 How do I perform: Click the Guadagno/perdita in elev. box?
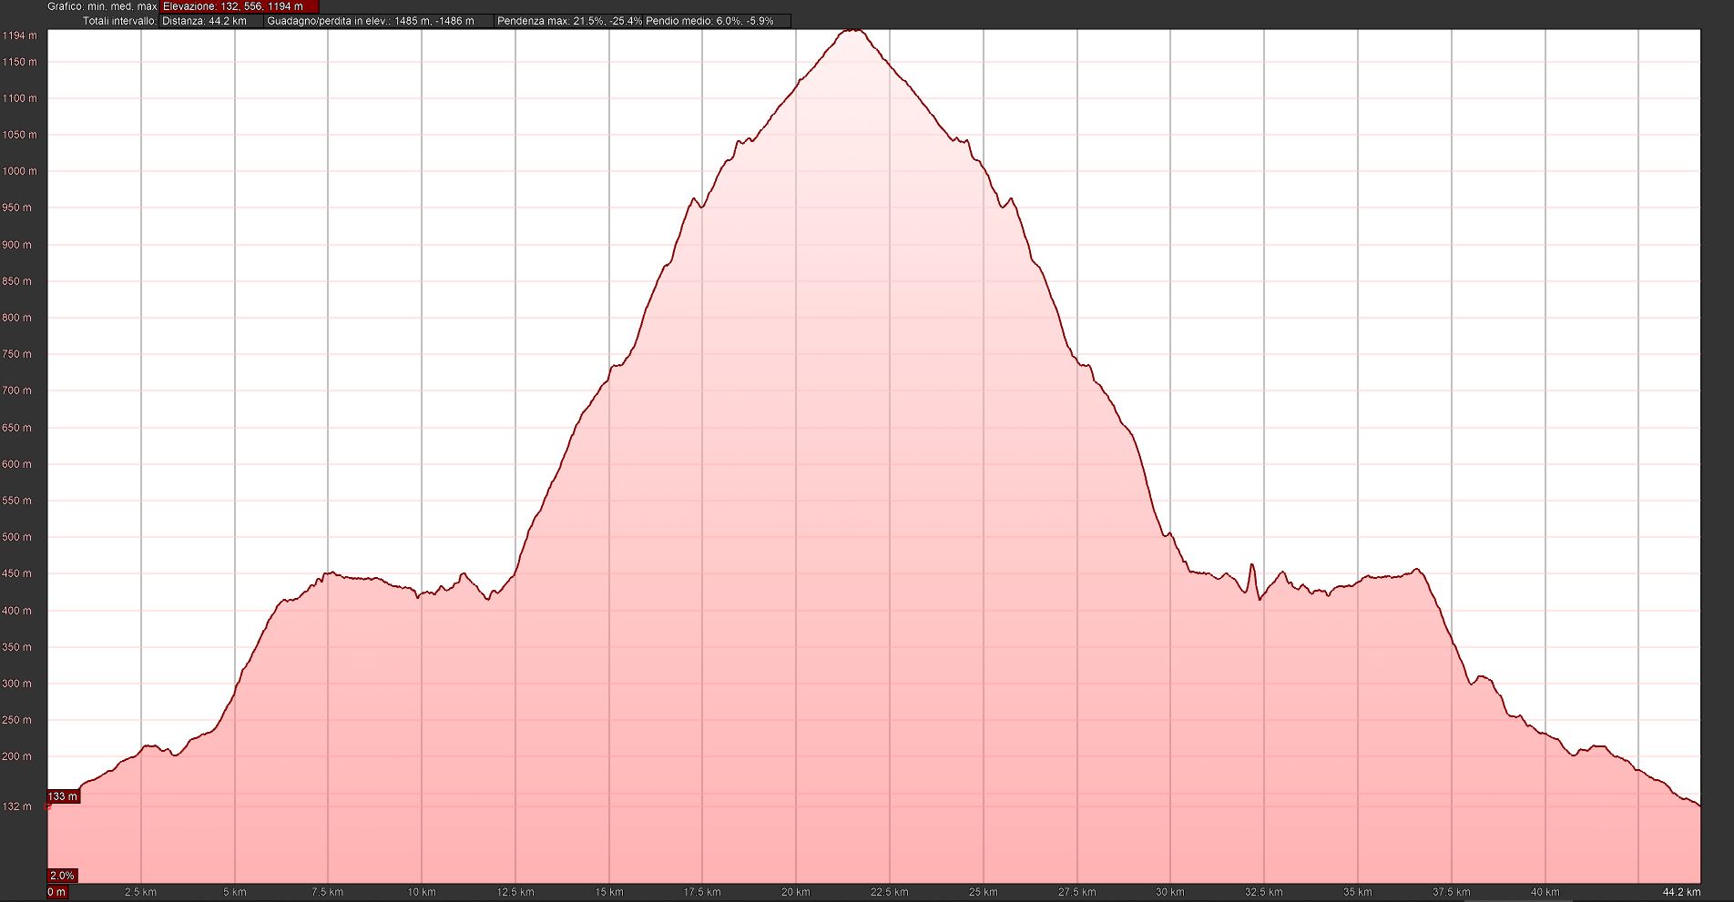(378, 21)
